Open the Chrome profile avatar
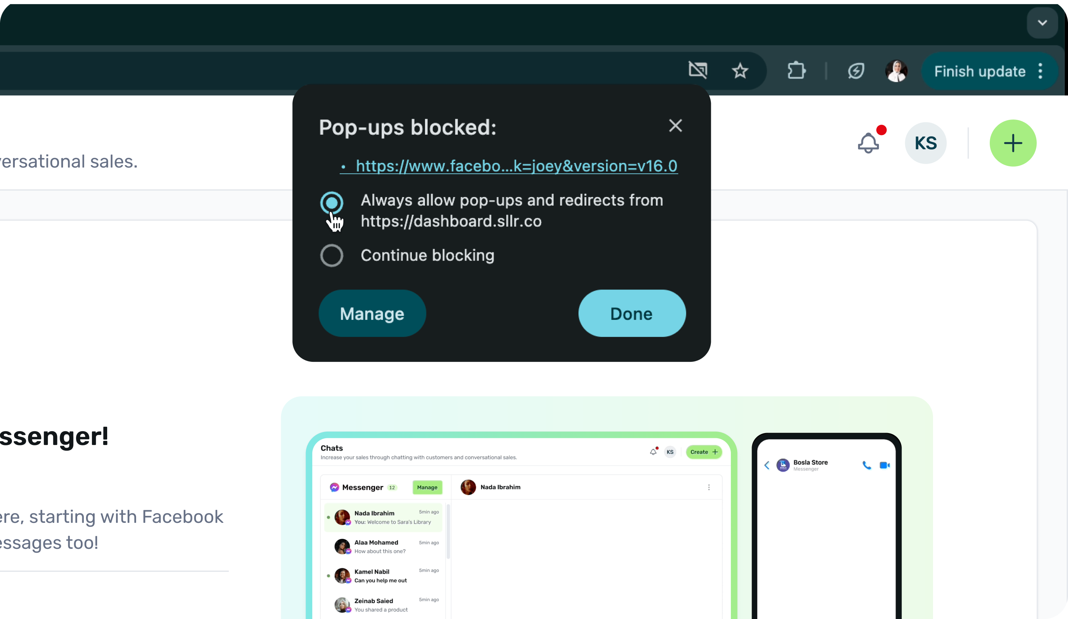The height and width of the screenshot is (619, 1068). click(896, 71)
